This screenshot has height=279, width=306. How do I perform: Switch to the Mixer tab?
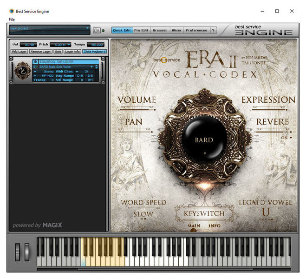tap(176, 31)
